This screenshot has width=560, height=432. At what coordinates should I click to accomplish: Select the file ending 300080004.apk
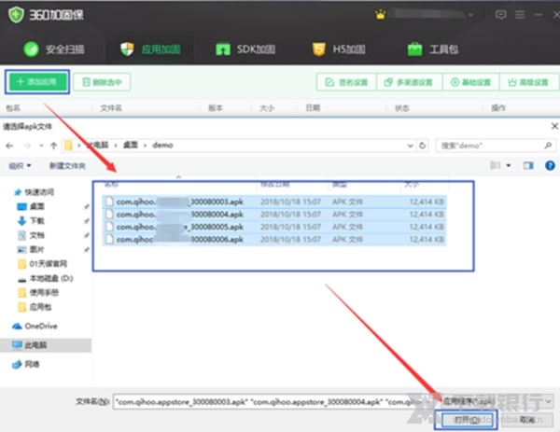coord(273,215)
